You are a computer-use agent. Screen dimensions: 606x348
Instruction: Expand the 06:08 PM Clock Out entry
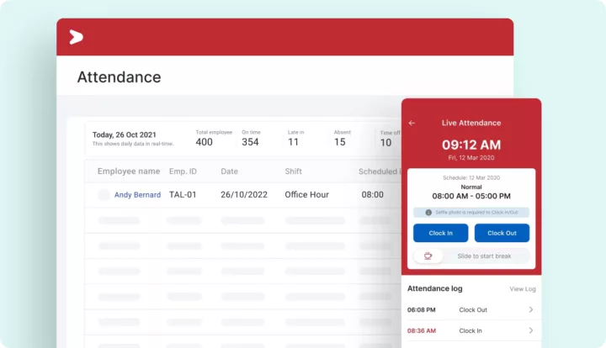pyautogui.click(x=530, y=309)
